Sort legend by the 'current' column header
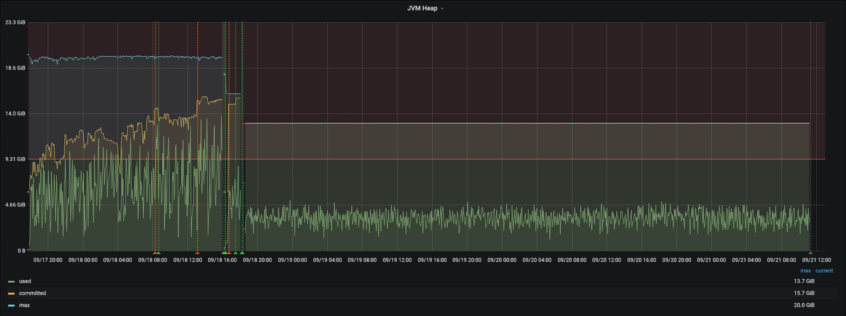Image resolution: width=846 pixels, height=316 pixels. pos(824,271)
